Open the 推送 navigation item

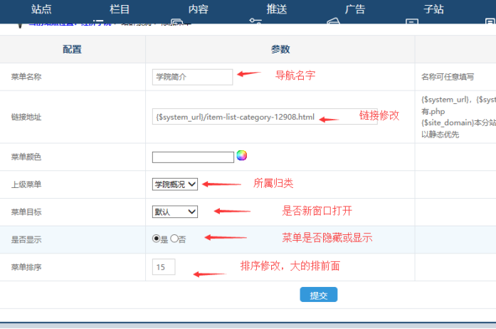277,9
